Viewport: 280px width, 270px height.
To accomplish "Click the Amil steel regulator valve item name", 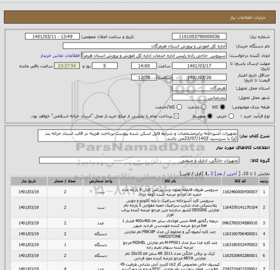I will click(170, 223).
